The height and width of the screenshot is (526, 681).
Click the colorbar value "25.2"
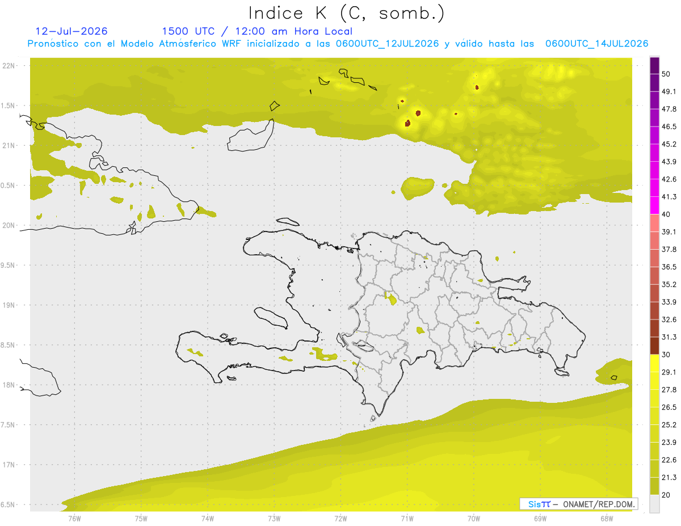[x=669, y=425]
